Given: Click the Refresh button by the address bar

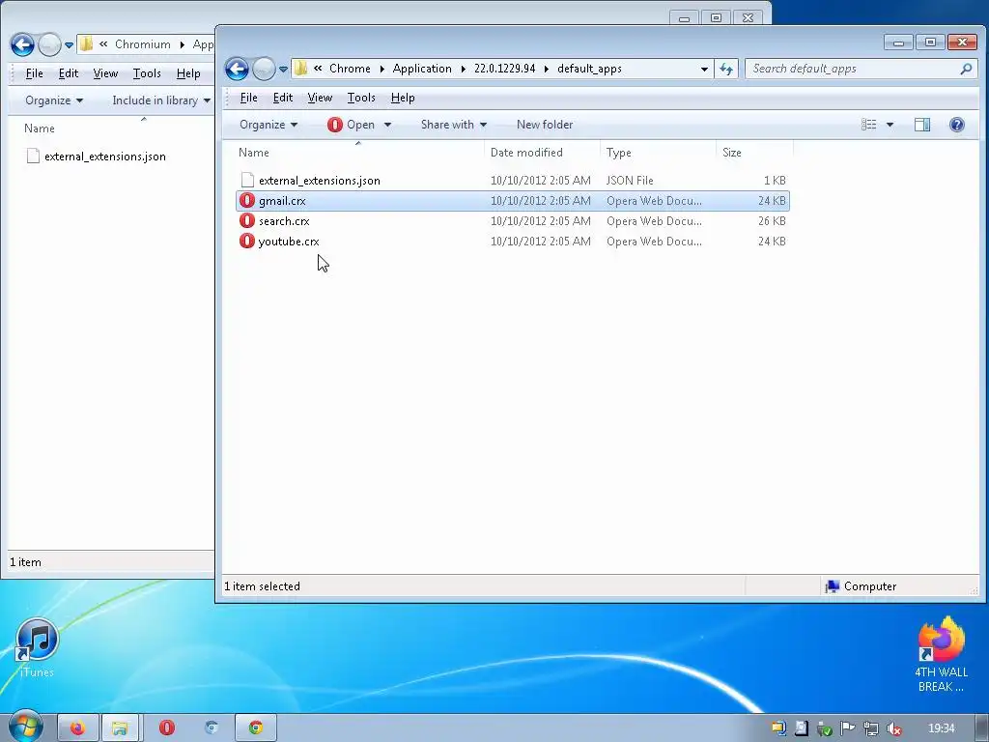Looking at the screenshot, I should coord(726,69).
